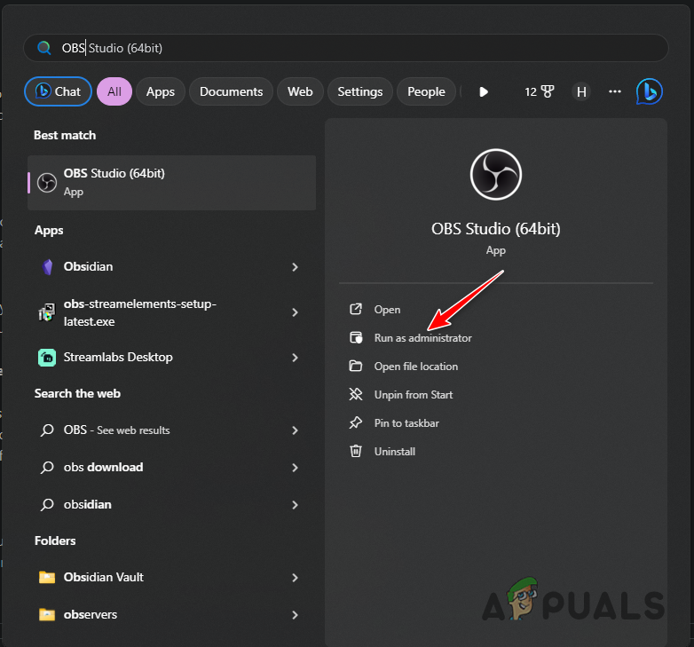Choose Open file location
Screen dimensions: 694x647
pos(416,367)
